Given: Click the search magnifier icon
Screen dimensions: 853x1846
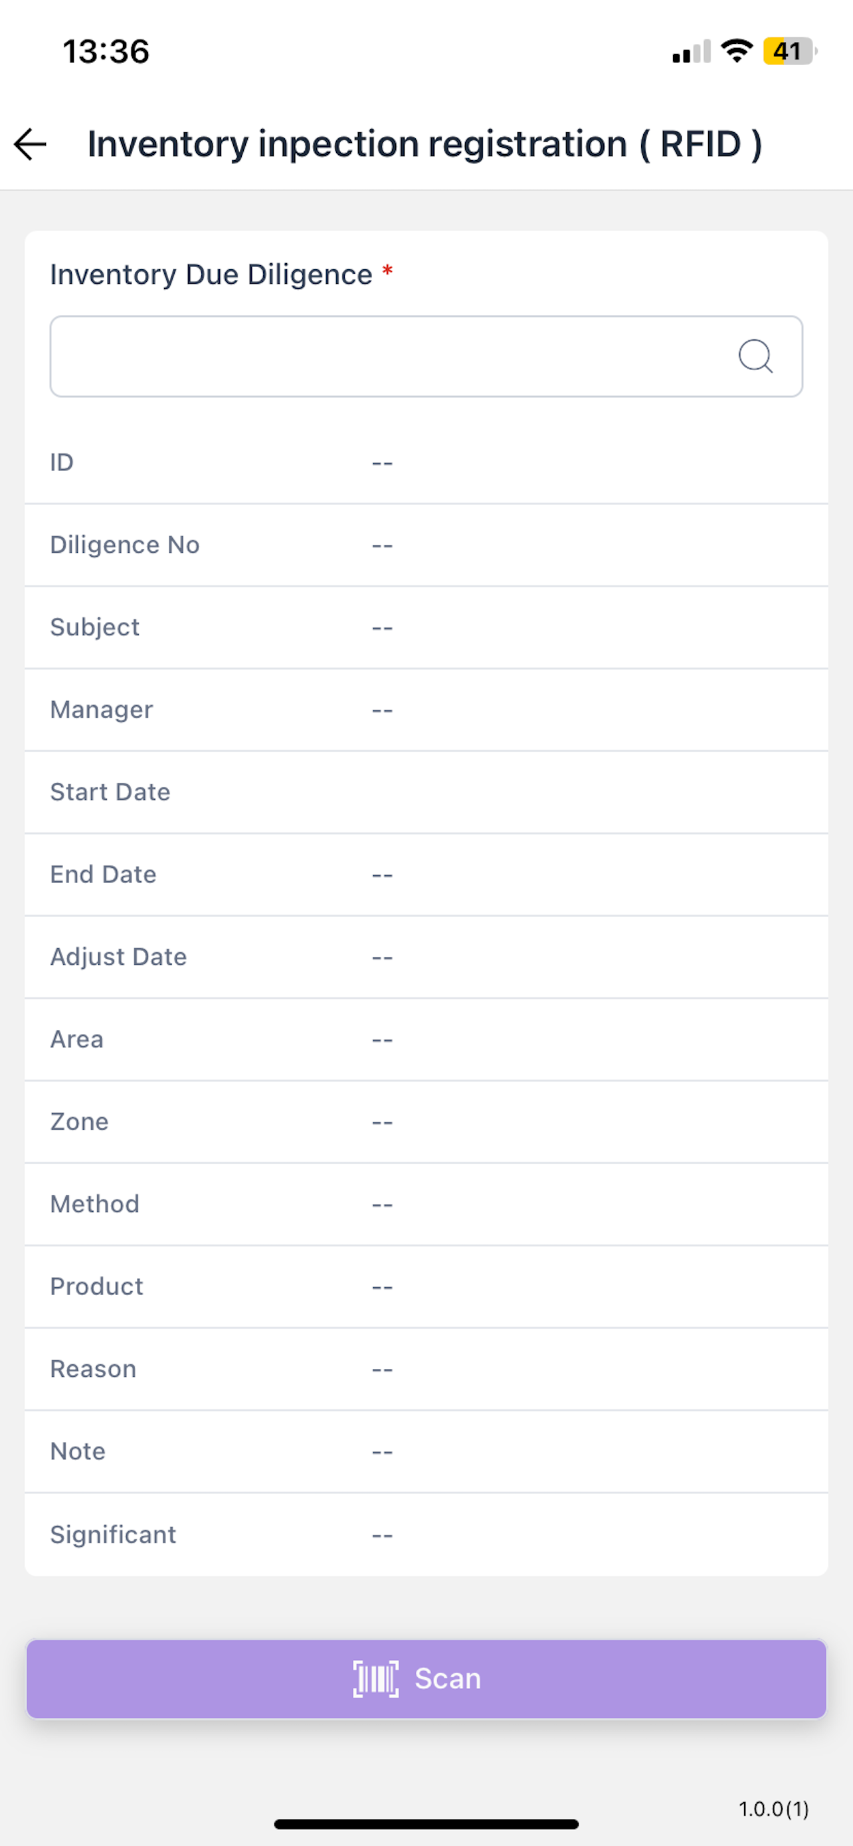Looking at the screenshot, I should (755, 356).
